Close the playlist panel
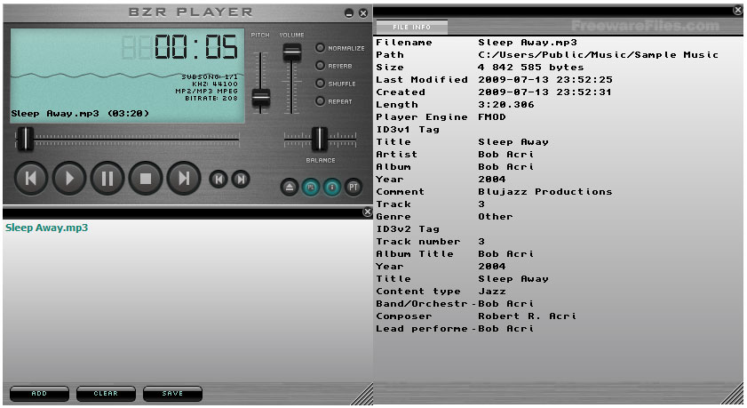747x408 pixels. tap(368, 212)
